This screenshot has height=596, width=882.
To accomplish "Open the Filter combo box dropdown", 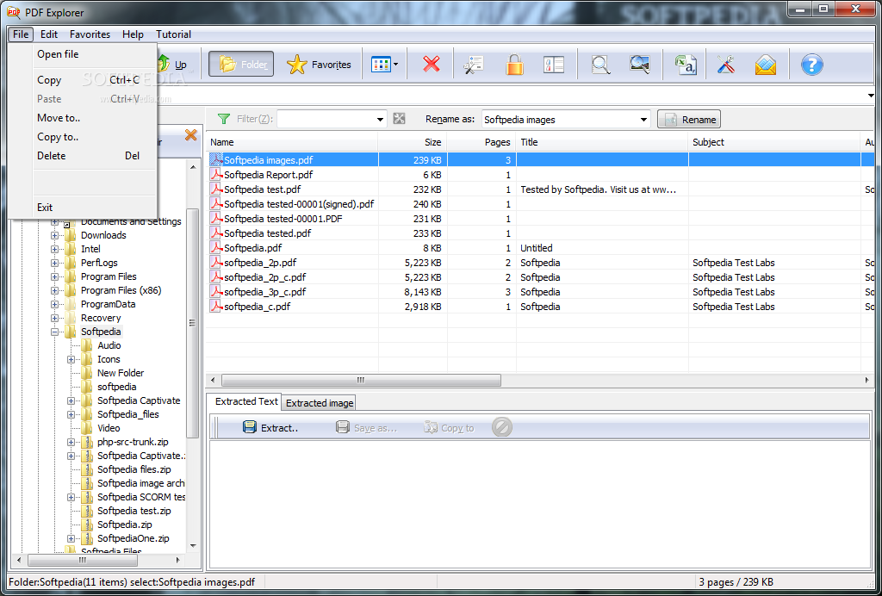I will click(381, 119).
